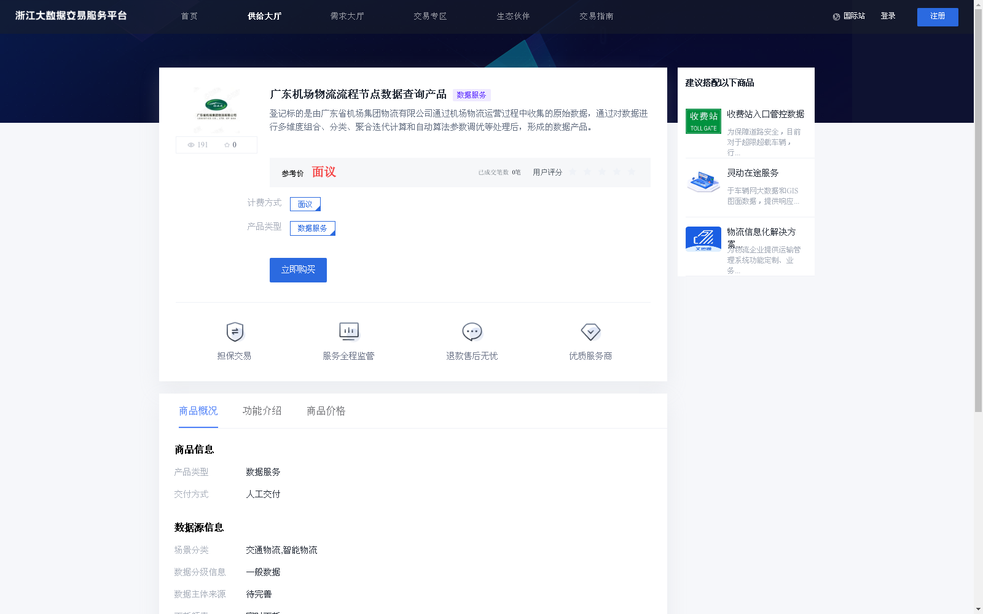Click the fifth user rating star

632,172
